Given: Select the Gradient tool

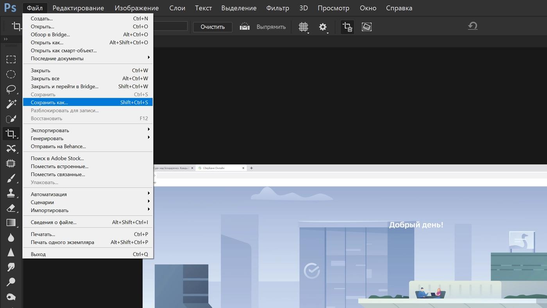Looking at the screenshot, I should (x=11, y=223).
